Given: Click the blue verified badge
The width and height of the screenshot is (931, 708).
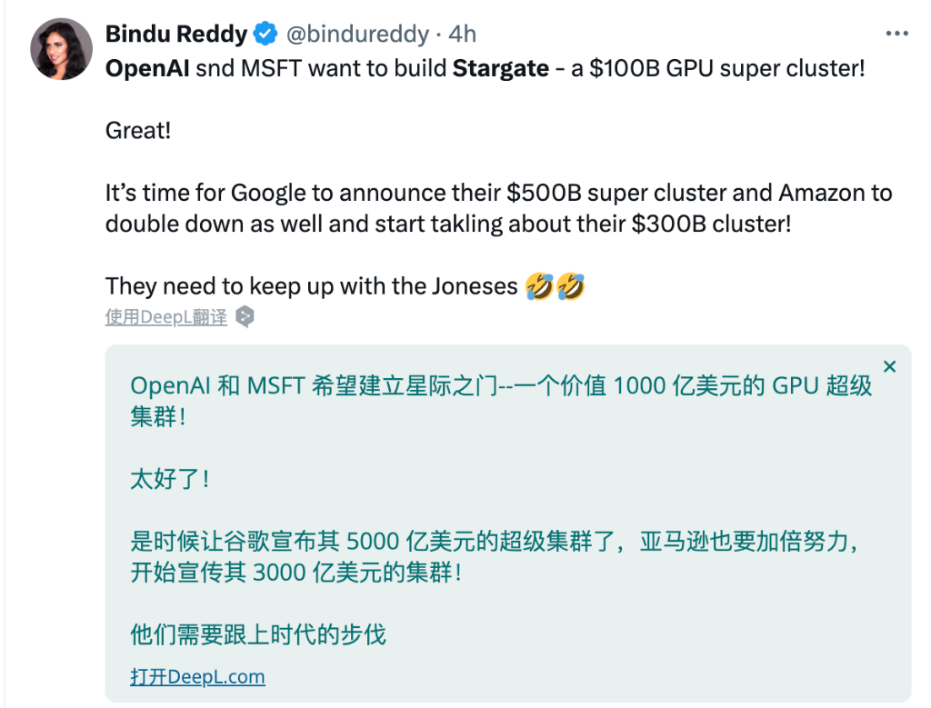Looking at the screenshot, I should click(x=265, y=34).
